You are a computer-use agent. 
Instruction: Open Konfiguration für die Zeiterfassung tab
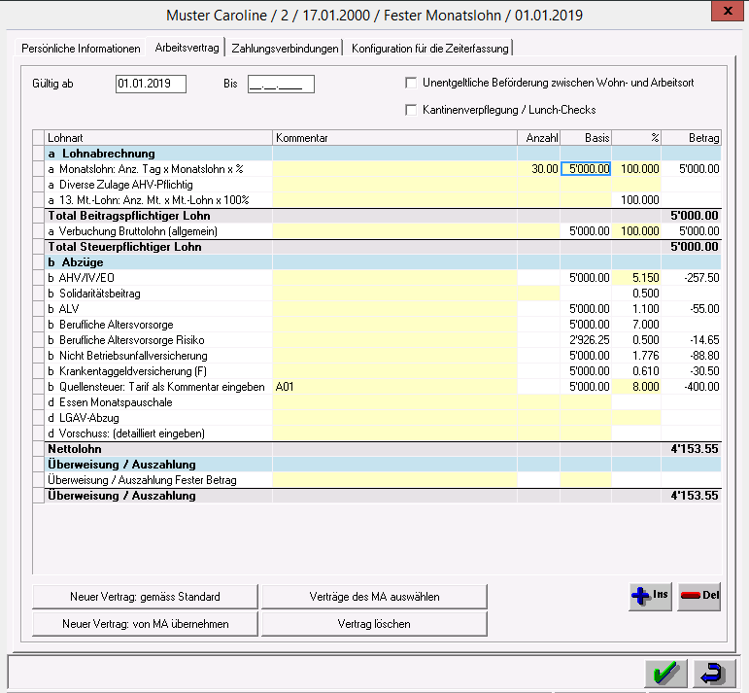coord(429,49)
